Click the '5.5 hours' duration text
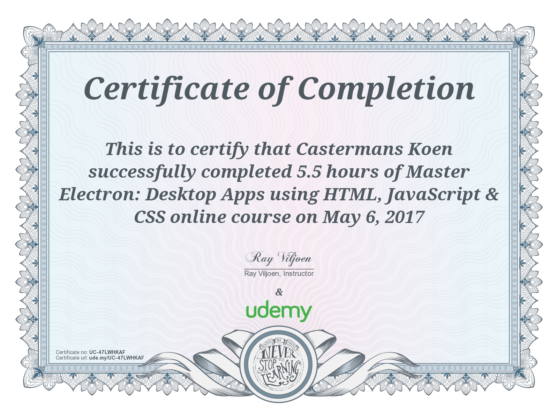 tap(337, 172)
